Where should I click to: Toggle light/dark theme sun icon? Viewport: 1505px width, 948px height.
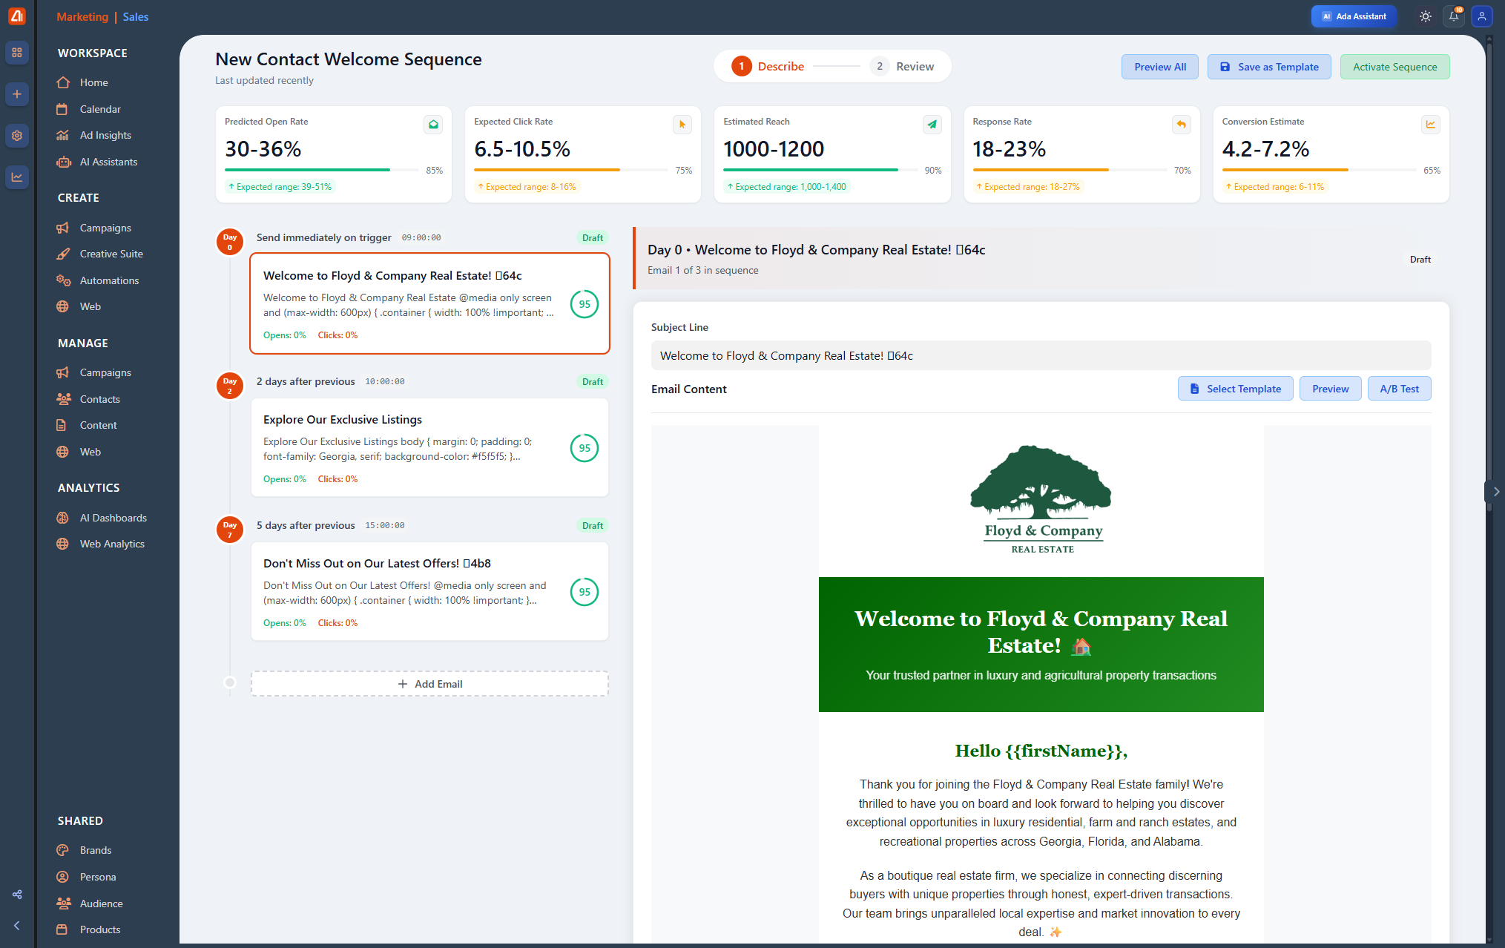1425,16
